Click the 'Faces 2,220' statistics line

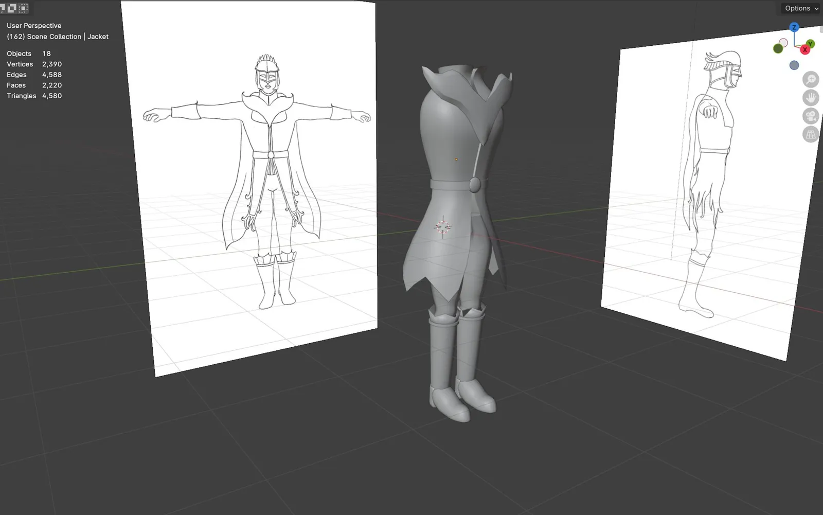click(34, 85)
